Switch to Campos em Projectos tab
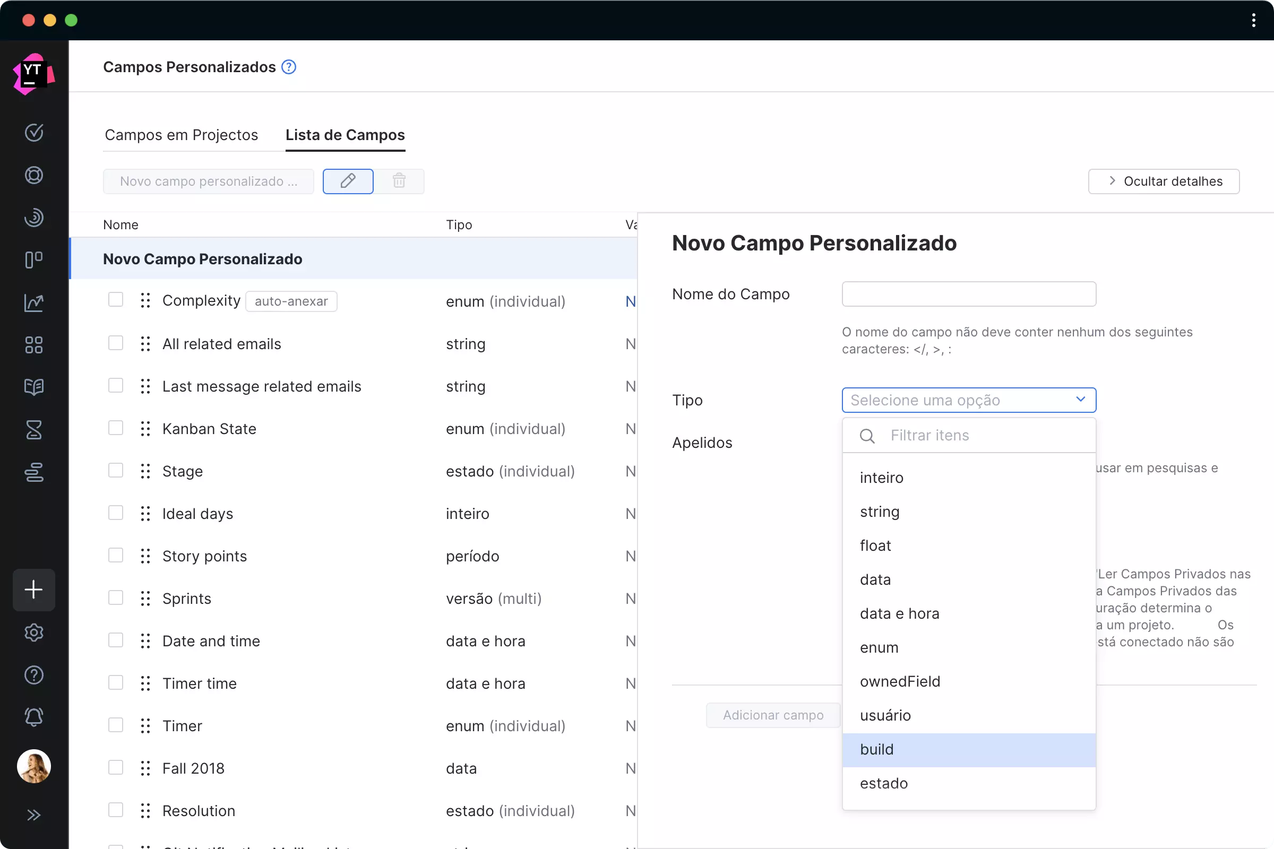The height and width of the screenshot is (849, 1274). click(181, 135)
